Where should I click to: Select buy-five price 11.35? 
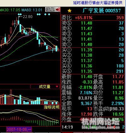click(87, 71)
